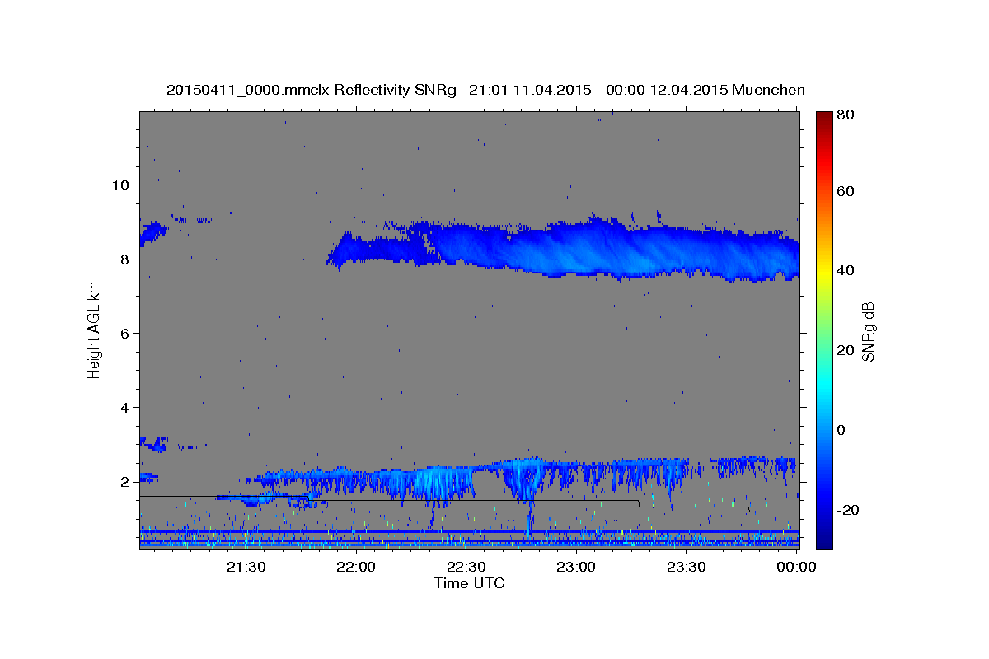The height and width of the screenshot is (659, 989).
Task: Click the height tick label 4
Action: click(125, 408)
